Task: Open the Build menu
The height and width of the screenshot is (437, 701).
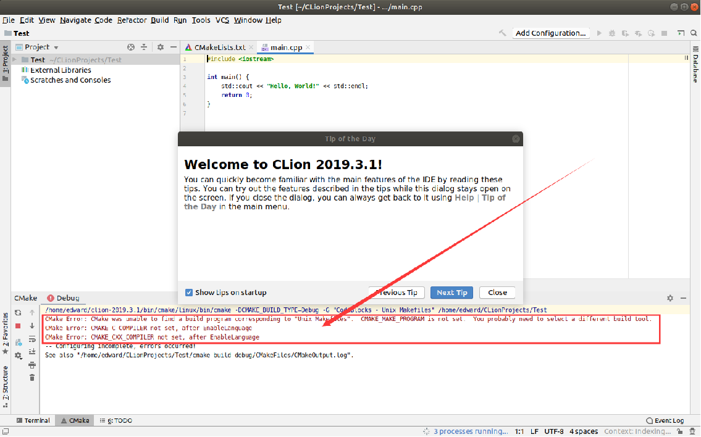Action: pos(159,20)
